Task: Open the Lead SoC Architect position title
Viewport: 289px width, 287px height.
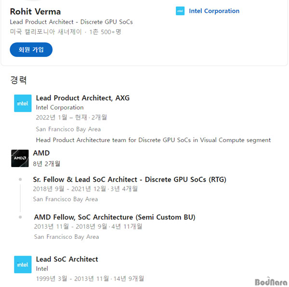Action: coord(67,259)
